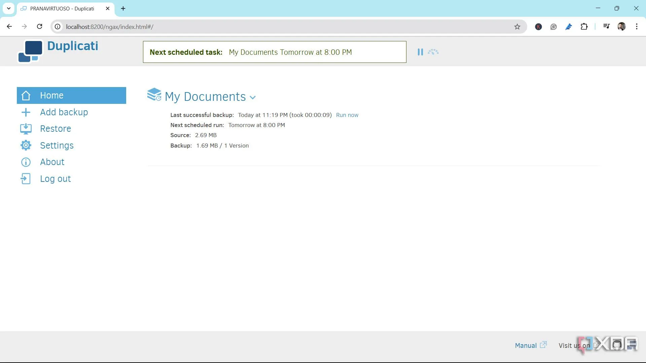Open the browser Extensions puzzle icon
646x363 pixels.
click(584, 27)
